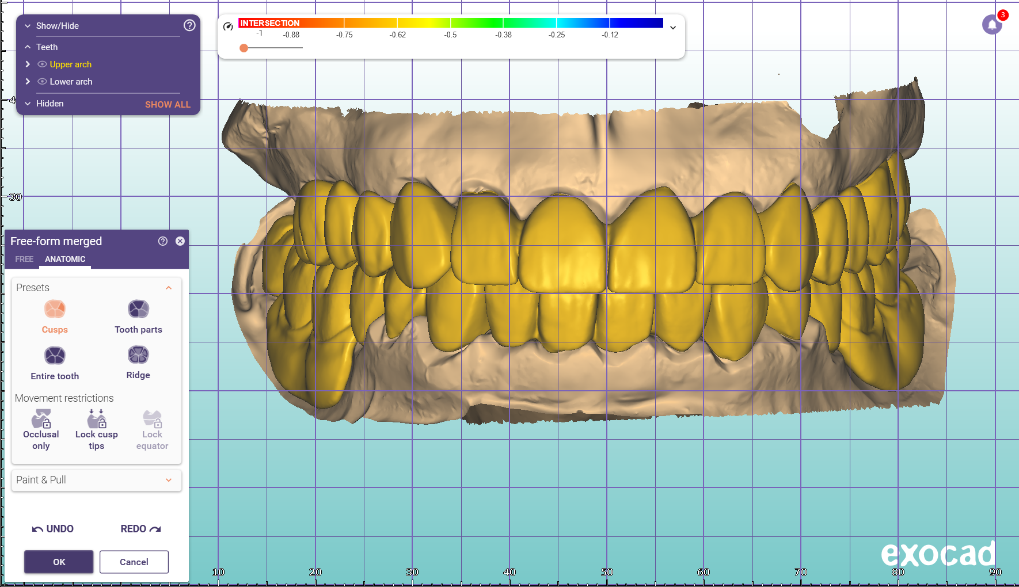Switch to the FREE tab
This screenshot has width=1019, height=587.
pos(24,259)
